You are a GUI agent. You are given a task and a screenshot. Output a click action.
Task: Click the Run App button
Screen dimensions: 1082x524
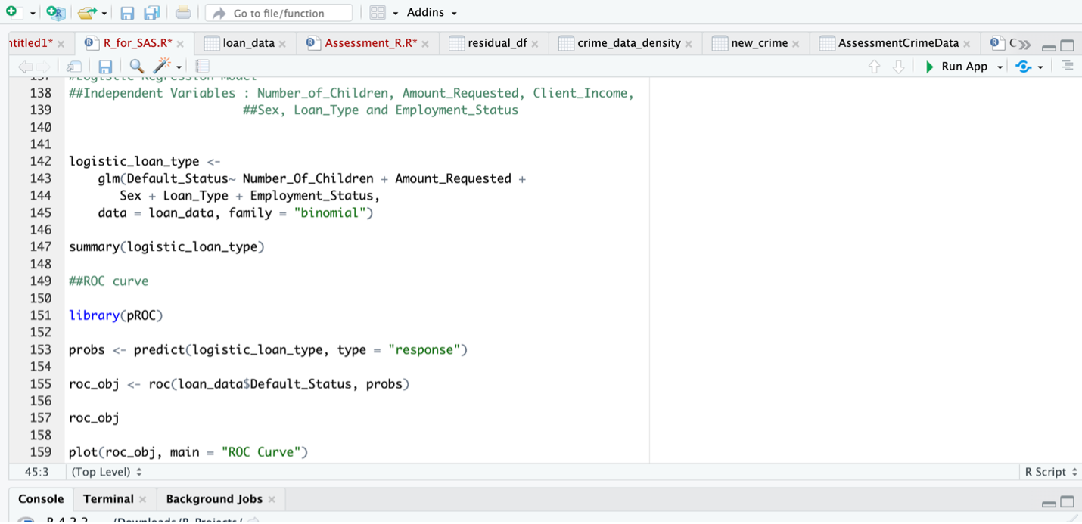tap(956, 67)
